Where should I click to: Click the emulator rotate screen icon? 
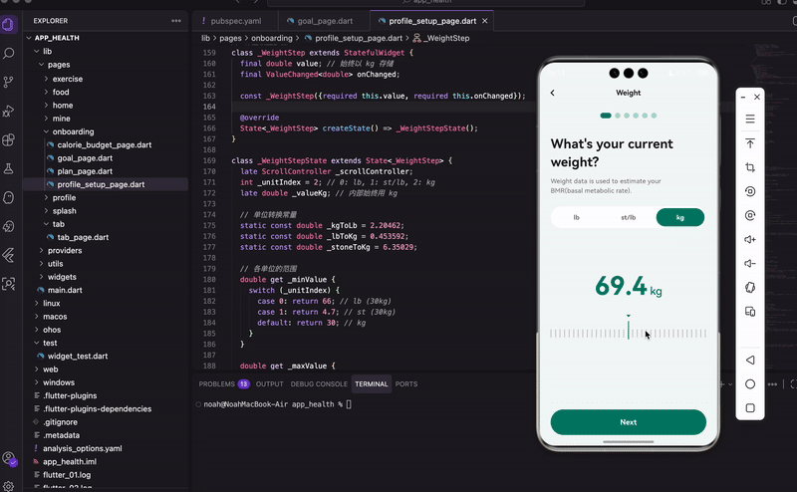750,287
